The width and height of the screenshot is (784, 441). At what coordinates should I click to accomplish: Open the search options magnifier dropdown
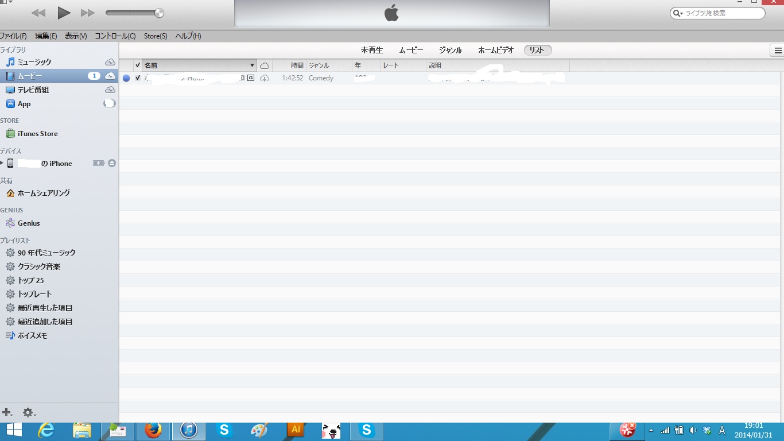click(678, 13)
